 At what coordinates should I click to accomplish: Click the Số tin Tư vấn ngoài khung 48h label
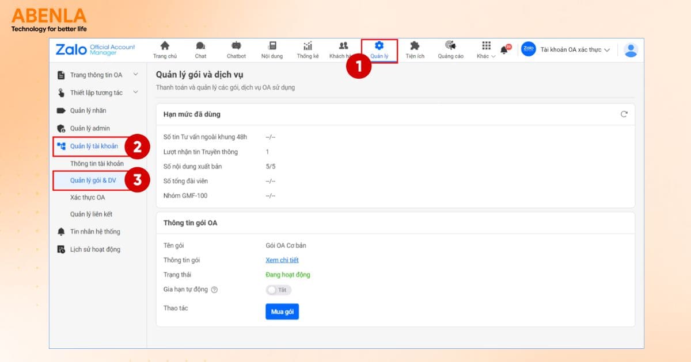pyautogui.click(x=205, y=137)
